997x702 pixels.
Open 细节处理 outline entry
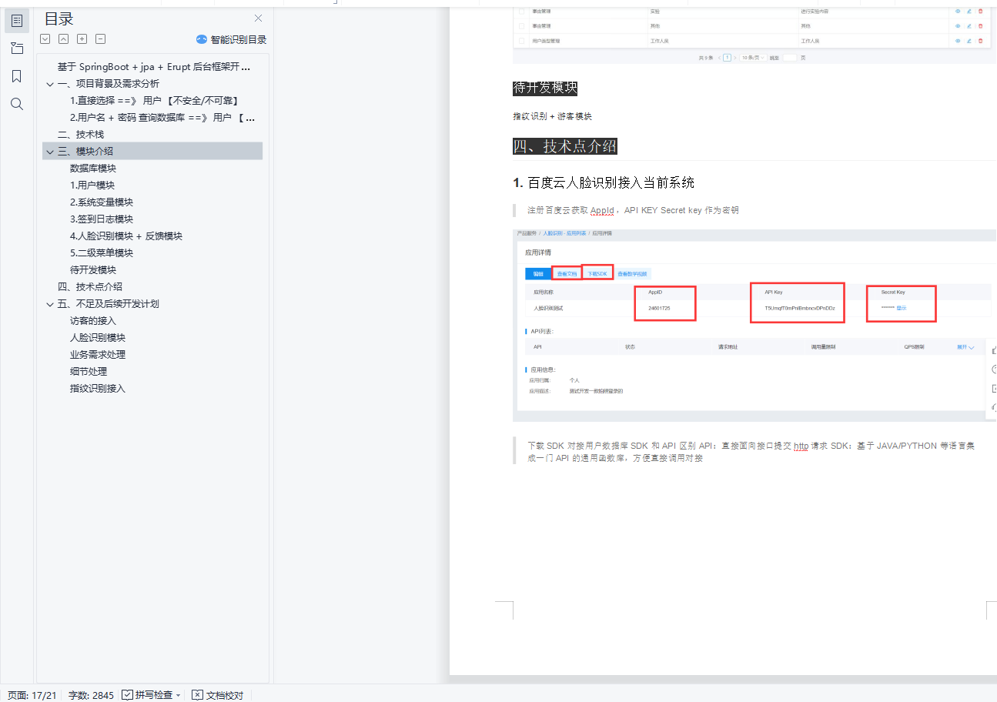(x=89, y=372)
